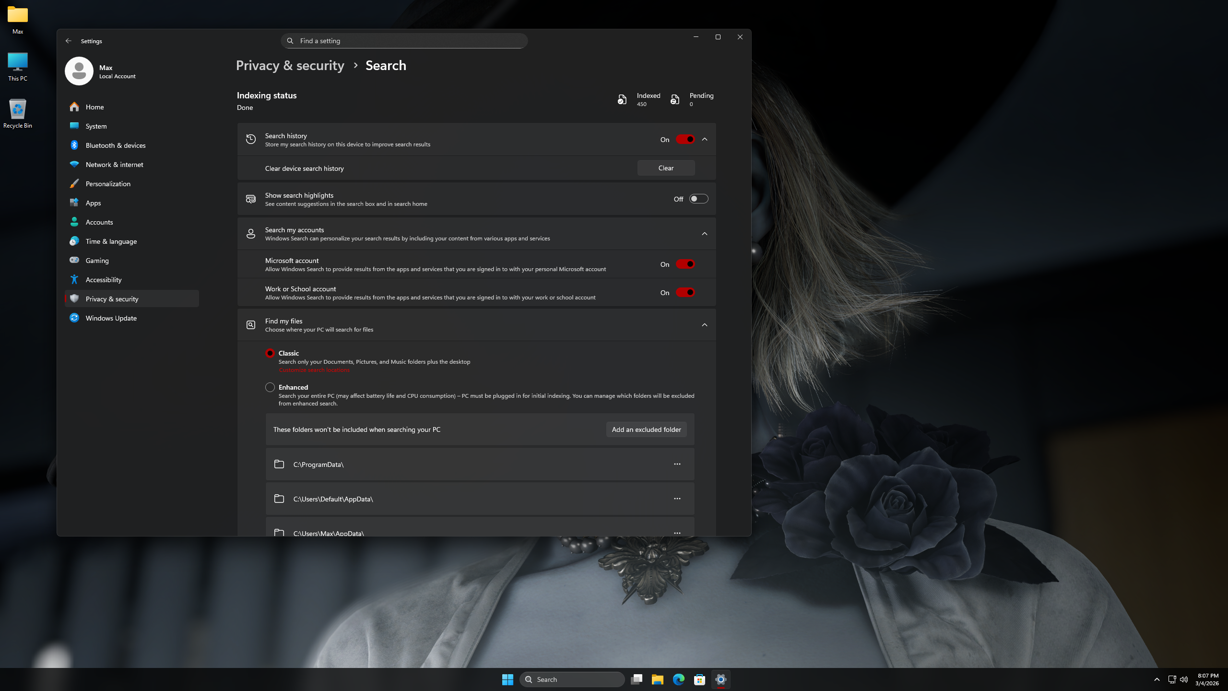Screen dimensions: 1228x691
Task: Open the Max folder on the desktop
Action: 18,20
